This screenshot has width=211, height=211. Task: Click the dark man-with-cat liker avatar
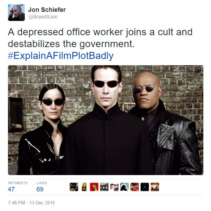(74, 187)
